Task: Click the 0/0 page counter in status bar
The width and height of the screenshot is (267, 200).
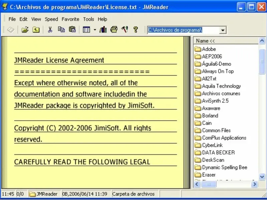Action: [x=20, y=194]
